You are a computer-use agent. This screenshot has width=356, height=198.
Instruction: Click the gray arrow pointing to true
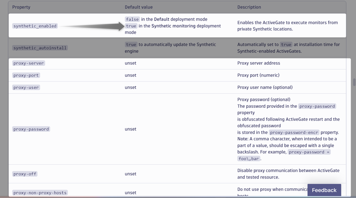(x=93, y=26)
